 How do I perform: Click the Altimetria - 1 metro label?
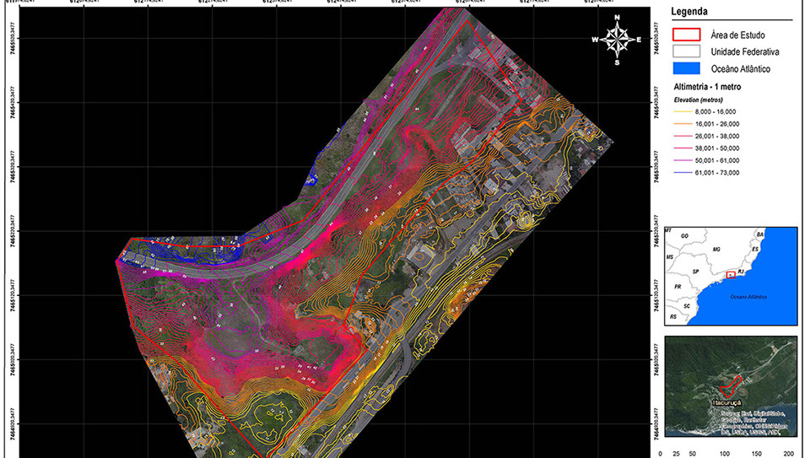click(707, 88)
